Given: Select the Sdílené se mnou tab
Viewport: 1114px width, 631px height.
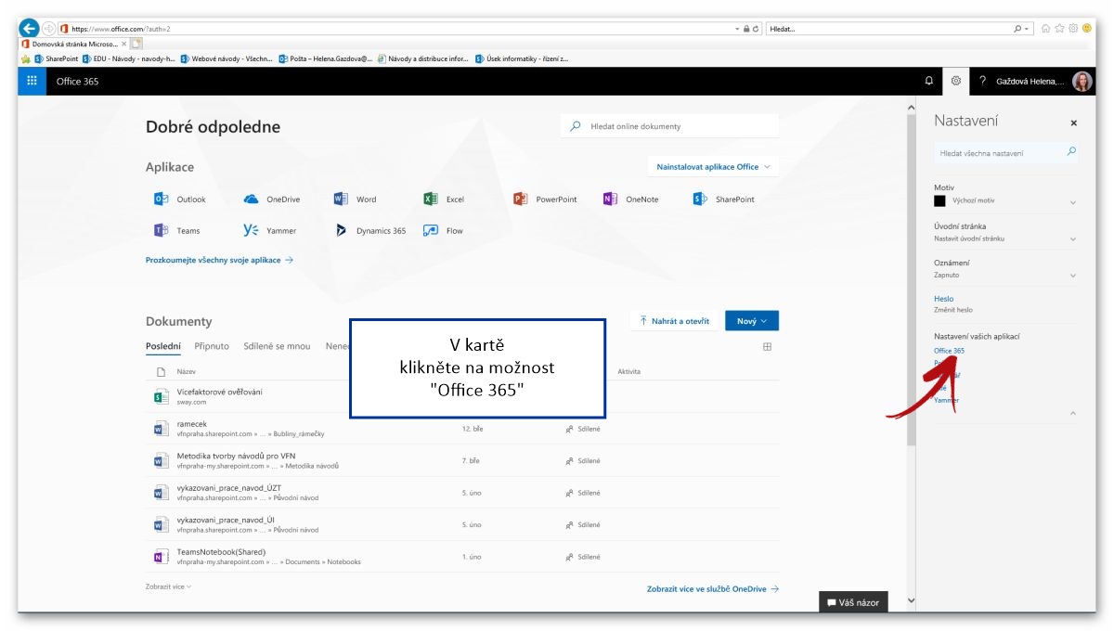Looking at the screenshot, I should [x=277, y=346].
